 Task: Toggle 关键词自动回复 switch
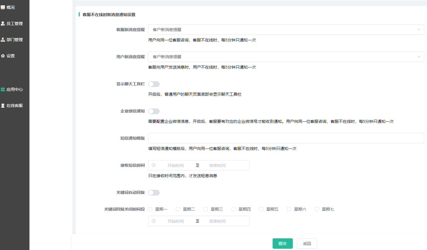click(154, 193)
